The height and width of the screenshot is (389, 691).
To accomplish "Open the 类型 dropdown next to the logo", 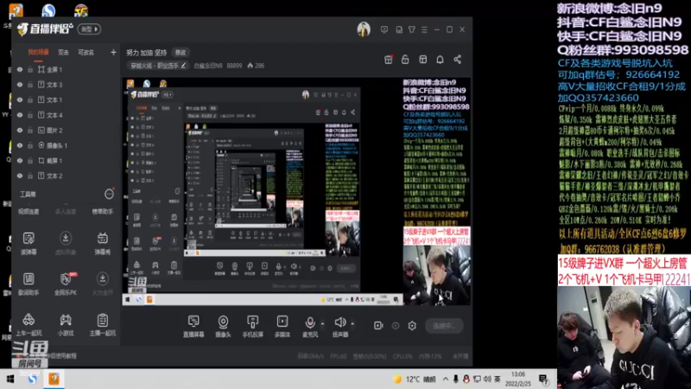I will tap(89, 29).
